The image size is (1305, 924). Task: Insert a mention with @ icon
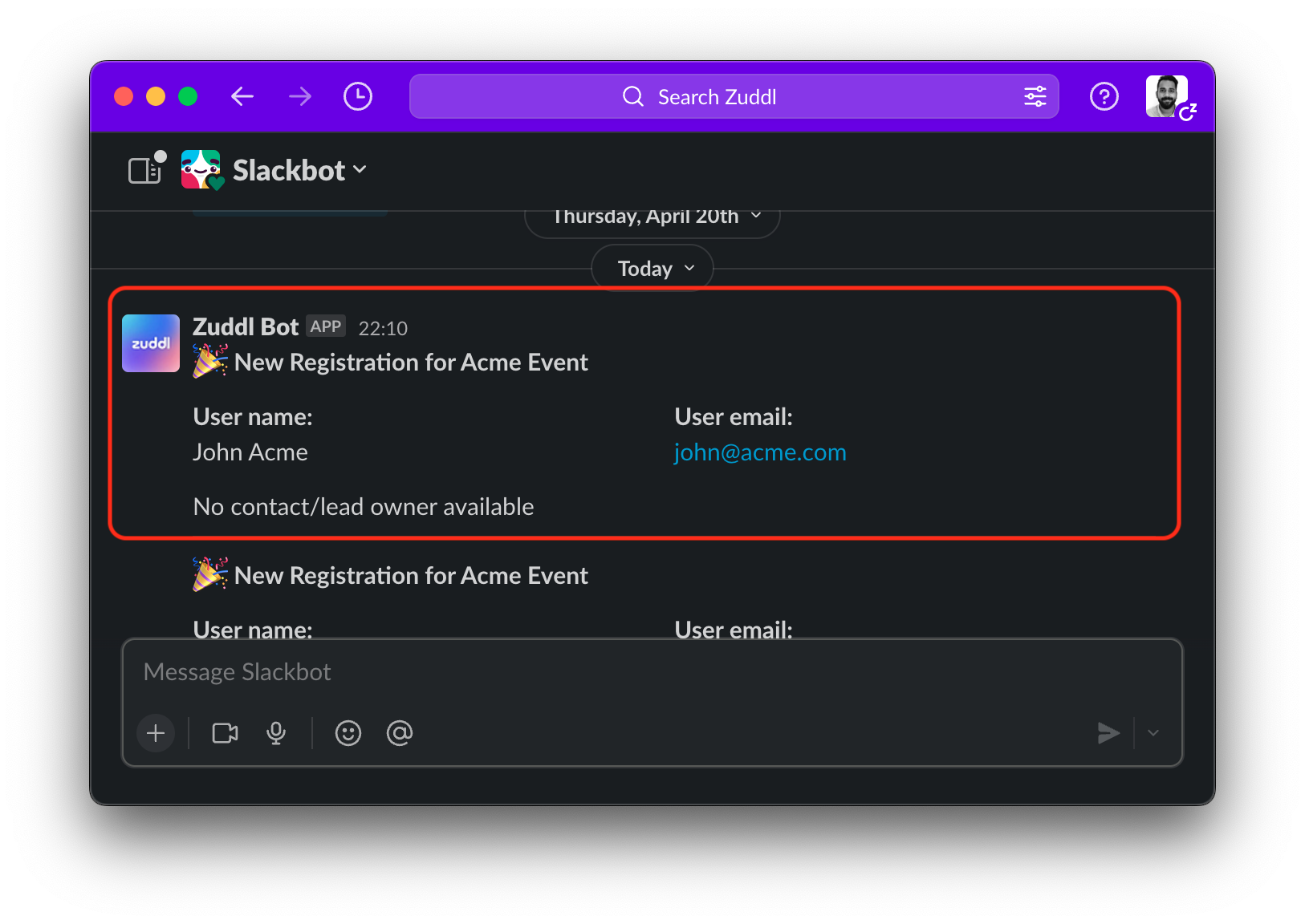tap(400, 733)
